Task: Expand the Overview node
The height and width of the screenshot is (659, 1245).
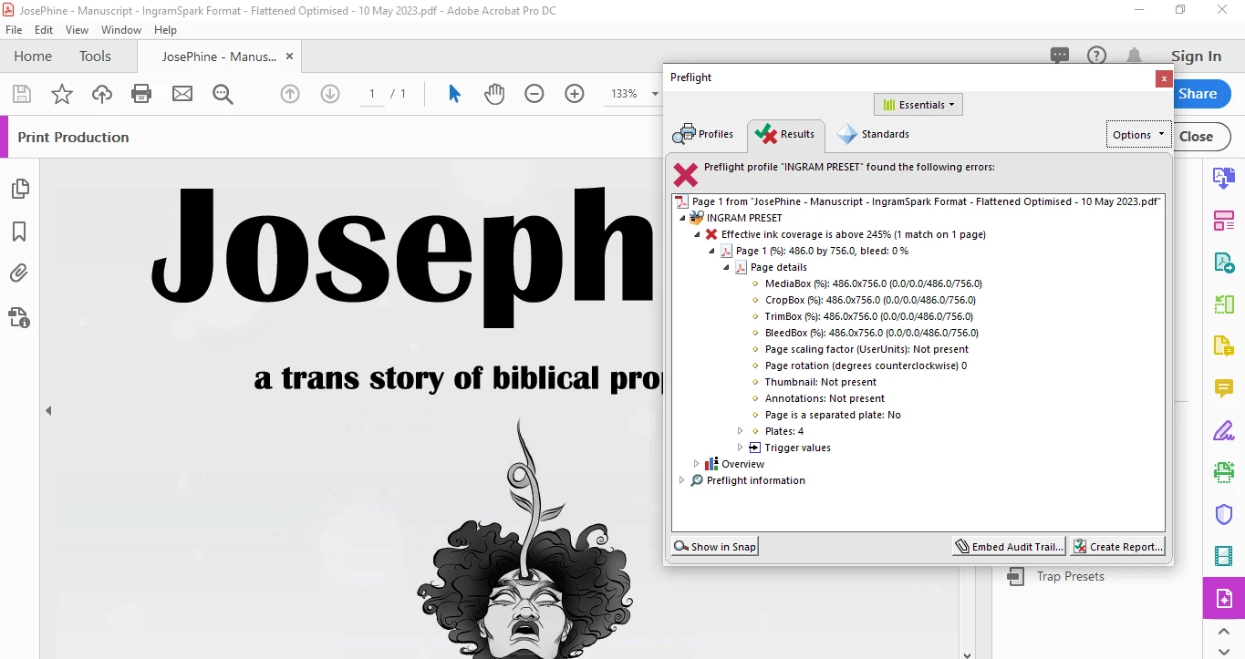Action: coord(697,464)
